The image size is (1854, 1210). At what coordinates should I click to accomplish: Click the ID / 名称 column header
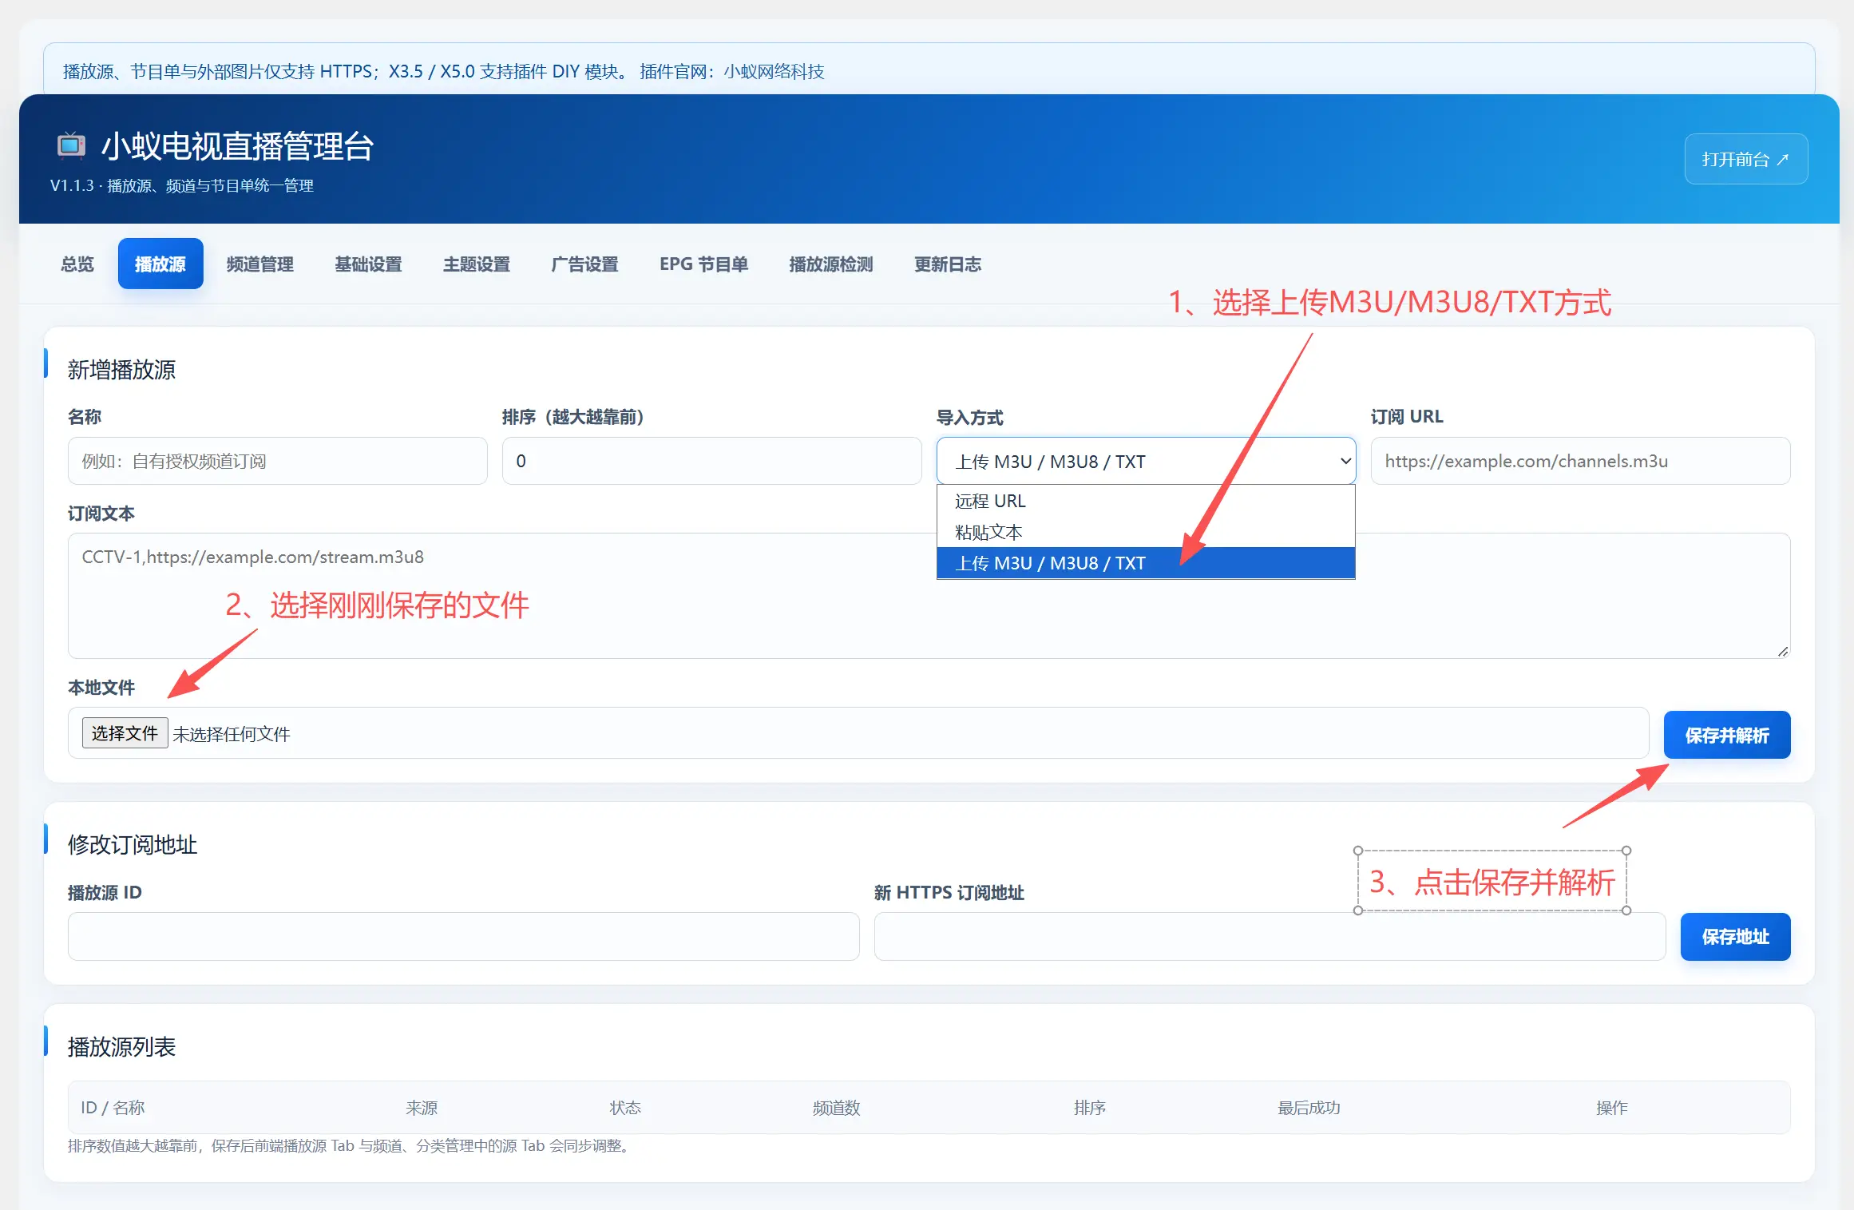tap(113, 1108)
